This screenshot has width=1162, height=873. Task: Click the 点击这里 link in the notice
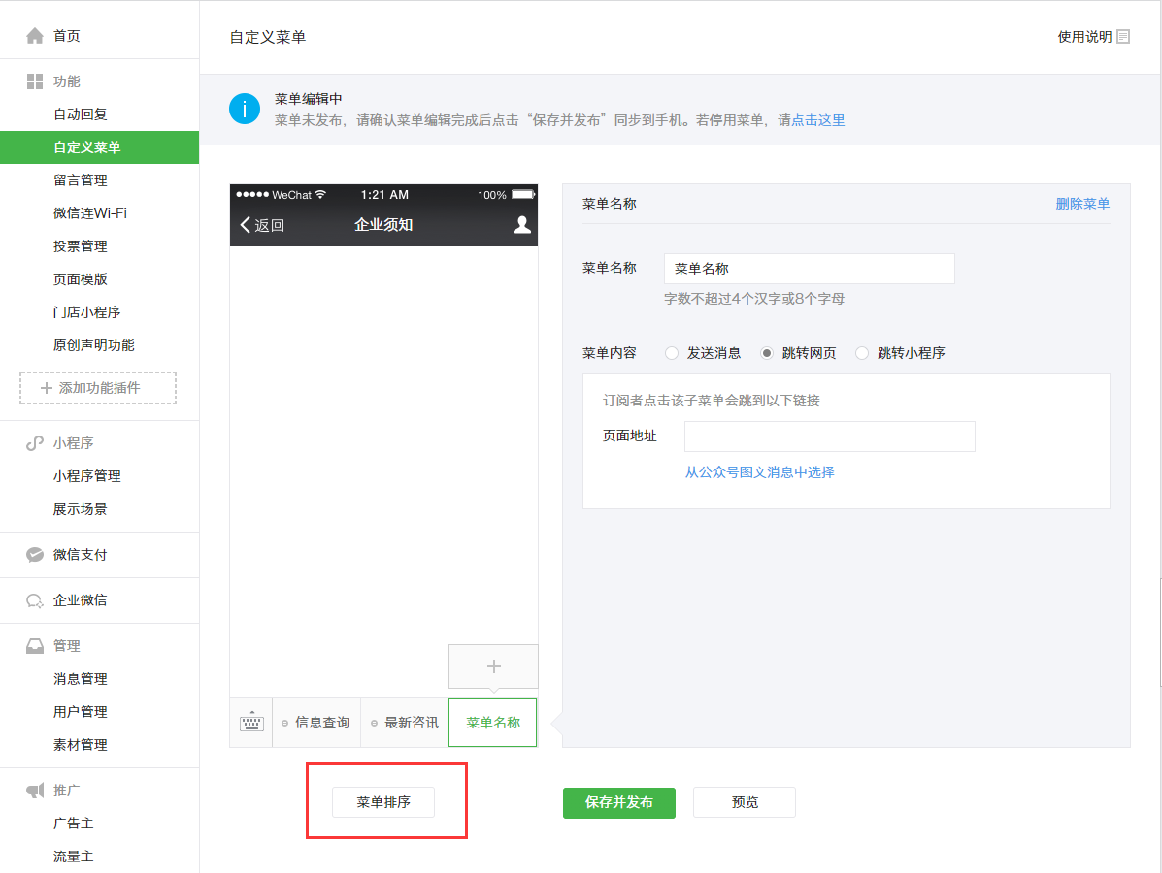tap(818, 120)
